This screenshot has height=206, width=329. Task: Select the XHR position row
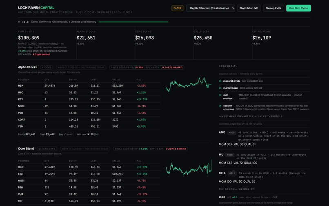pyautogui.click(x=89, y=194)
